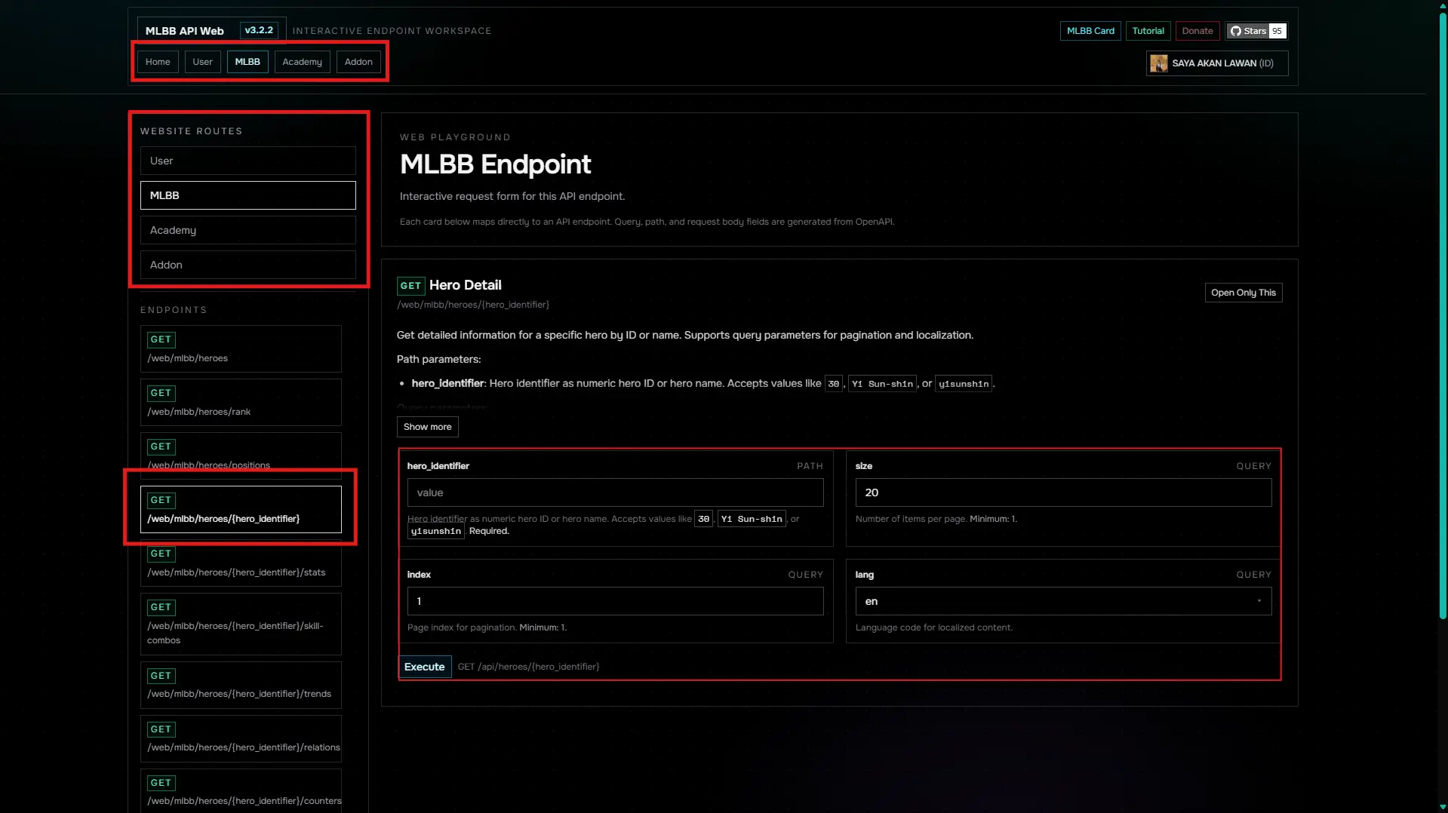The image size is (1448, 813).
Task: Click the v3.2.2 version badge
Action: click(x=259, y=30)
